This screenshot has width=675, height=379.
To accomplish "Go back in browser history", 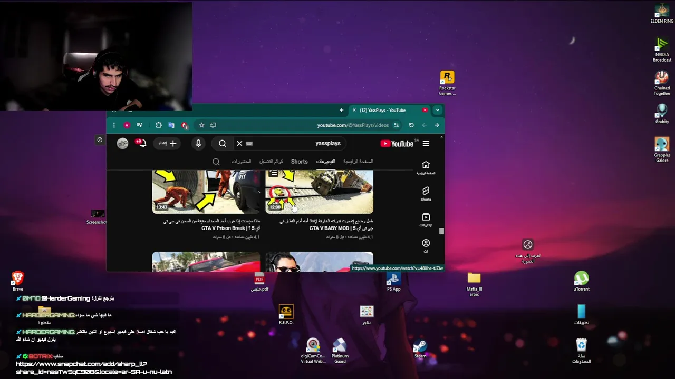I will point(437,125).
